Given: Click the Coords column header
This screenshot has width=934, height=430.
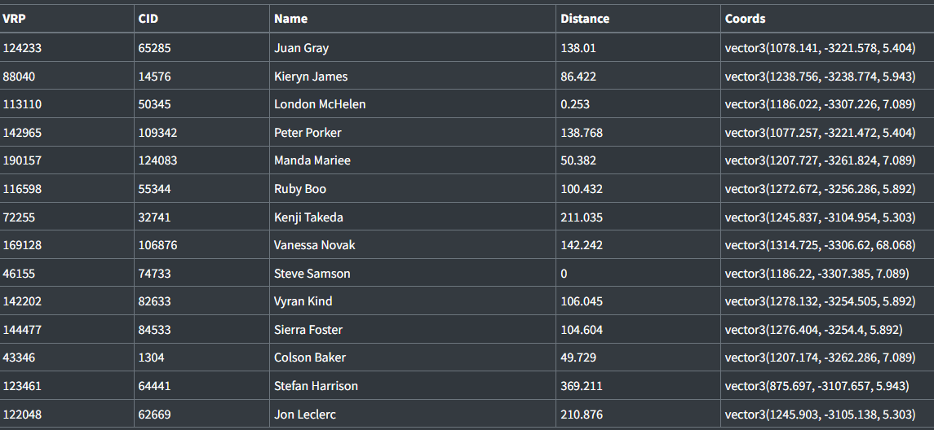Looking at the screenshot, I should [745, 18].
